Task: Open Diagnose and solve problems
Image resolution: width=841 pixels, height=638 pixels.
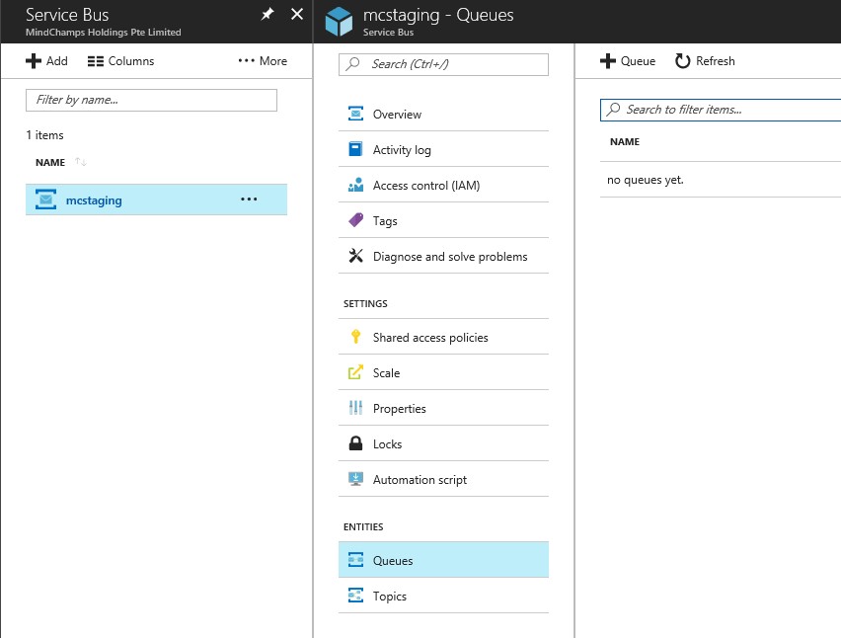Action: pos(449,257)
